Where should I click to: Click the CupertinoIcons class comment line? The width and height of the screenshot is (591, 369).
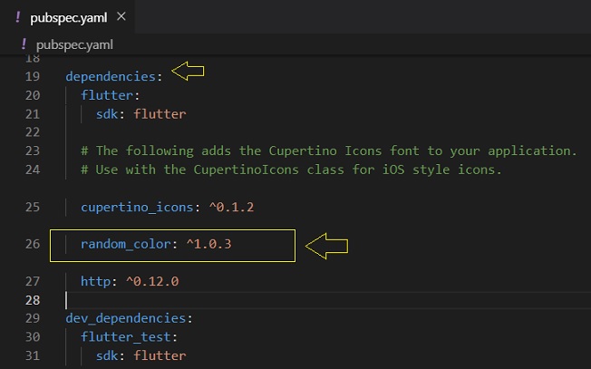tap(291, 170)
